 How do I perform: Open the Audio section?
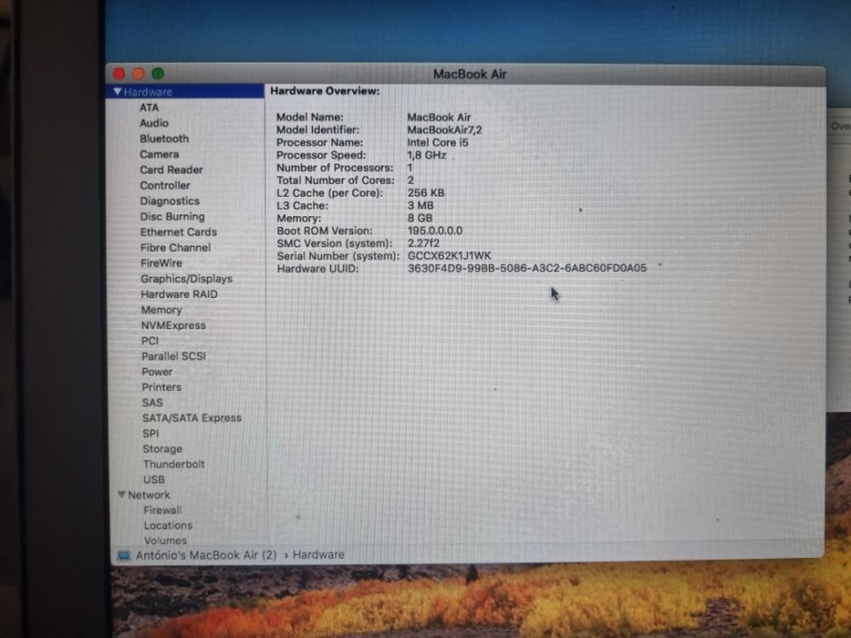(154, 123)
